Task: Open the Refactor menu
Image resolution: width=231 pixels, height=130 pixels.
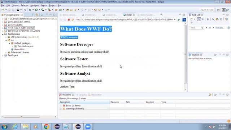Action: coord(25,5)
